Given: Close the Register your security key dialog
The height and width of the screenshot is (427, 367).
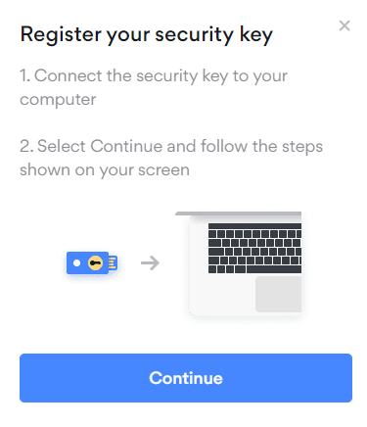Looking at the screenshot, I should pyautogui.click(x=344, y=25).
